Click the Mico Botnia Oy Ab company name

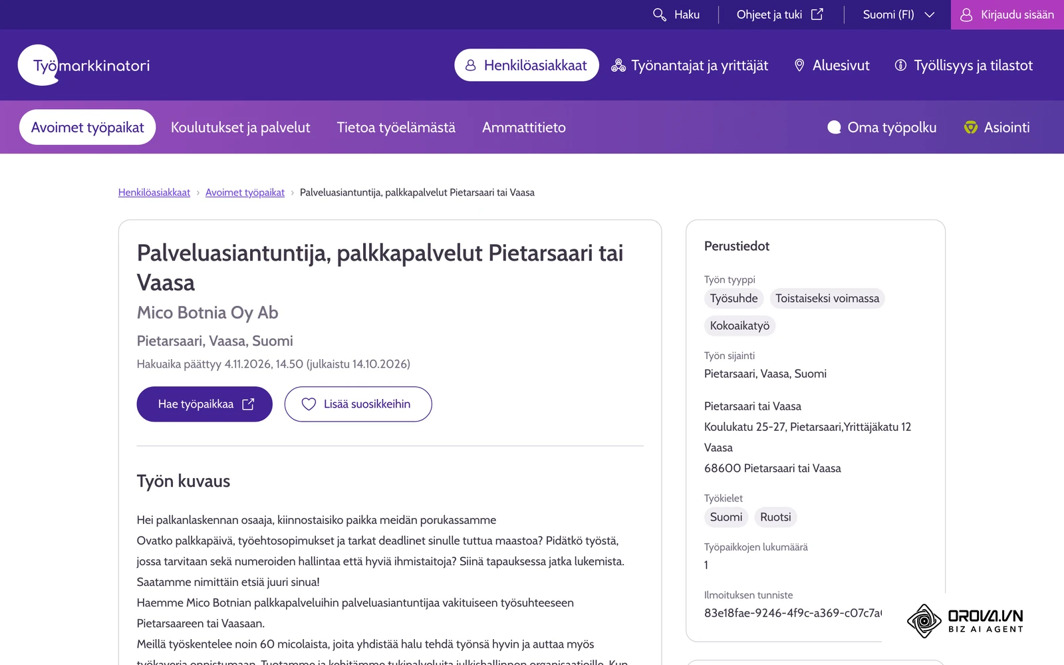(x=207, y=312)
